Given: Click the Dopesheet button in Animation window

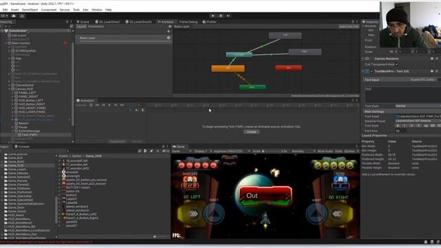Looking at the screenshot, I should pyautogui.click(x=118, y=141).
